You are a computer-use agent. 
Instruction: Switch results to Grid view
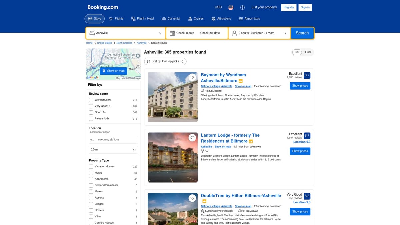tap(308, 52)
